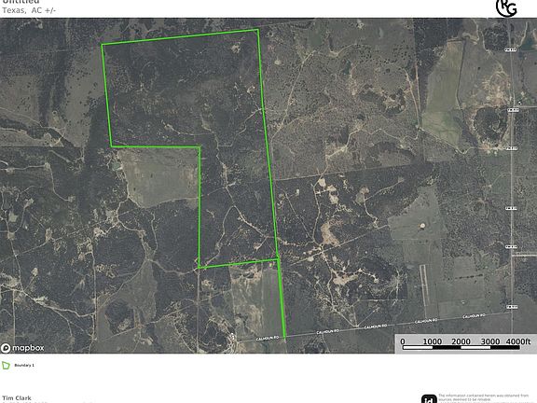Select the inner notch corner of green boundary
537x403 pixels.
(x=200, y=147)
